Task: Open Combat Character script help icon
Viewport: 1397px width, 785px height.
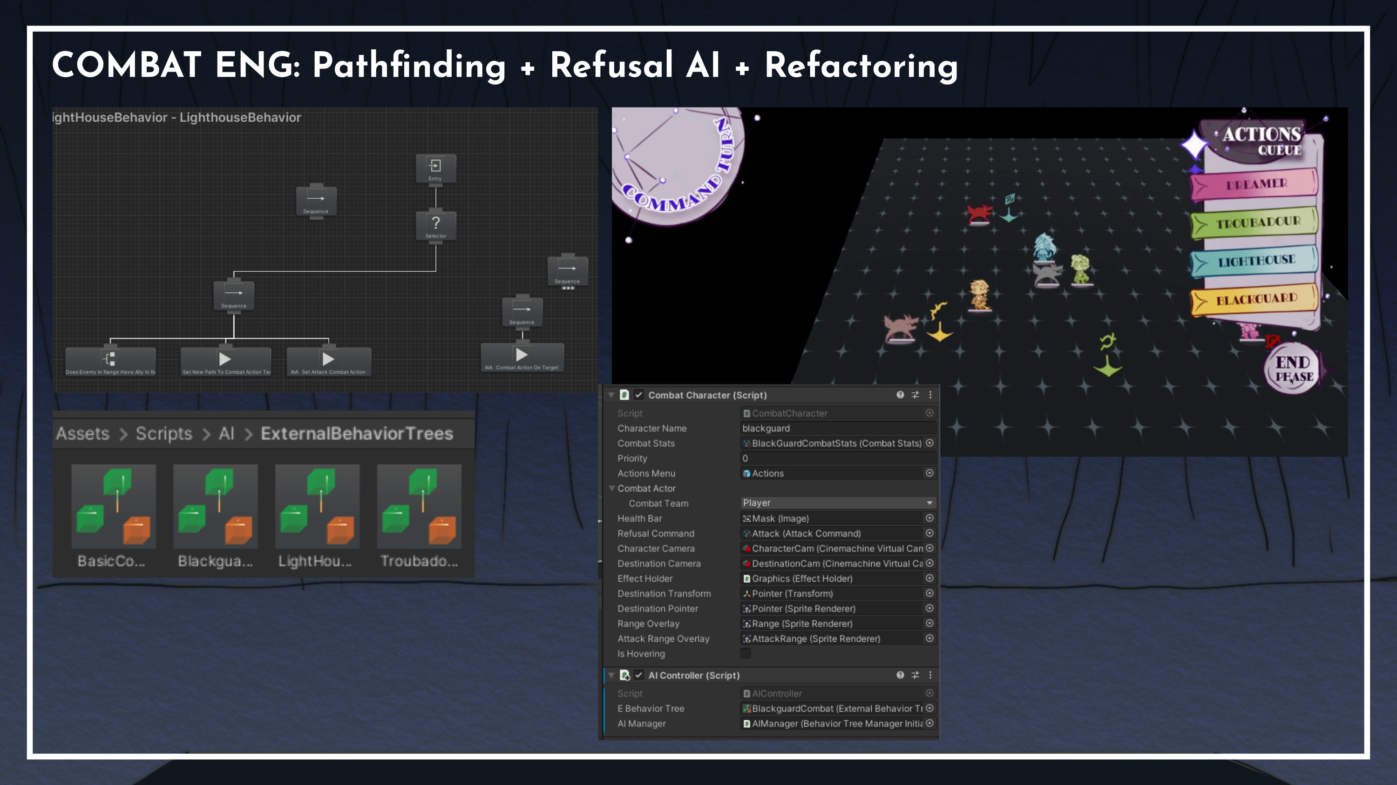Action: coord(900,395)
